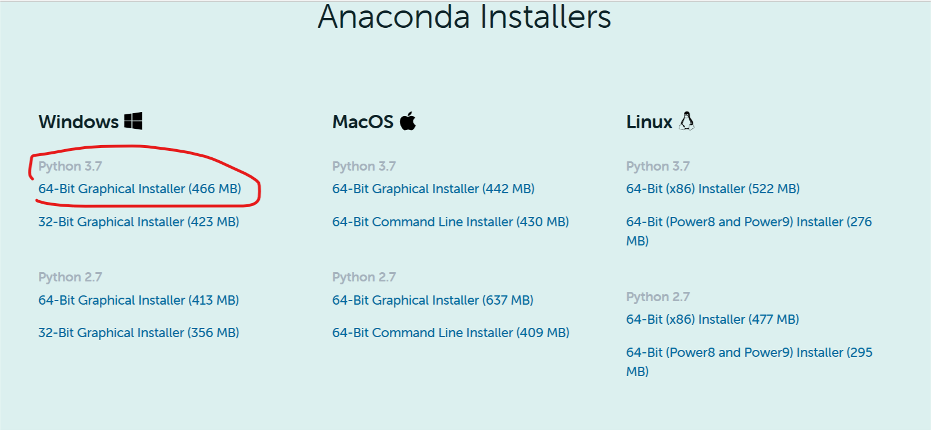Download MacOS Python 2.7 Command Line Installer
Screen dimensions: 931x430
tap(450, 333)
